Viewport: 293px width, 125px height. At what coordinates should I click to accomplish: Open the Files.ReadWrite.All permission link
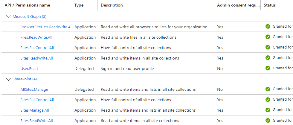click(x=36, y=37)
